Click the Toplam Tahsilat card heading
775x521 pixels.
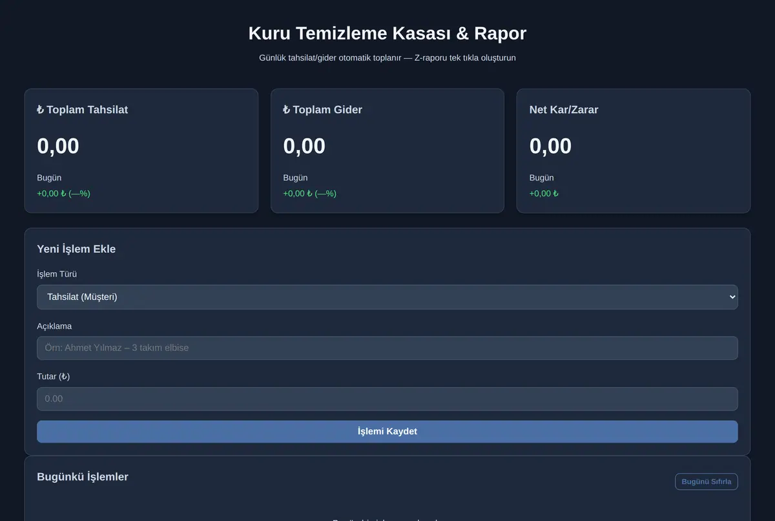click(83, 110)
